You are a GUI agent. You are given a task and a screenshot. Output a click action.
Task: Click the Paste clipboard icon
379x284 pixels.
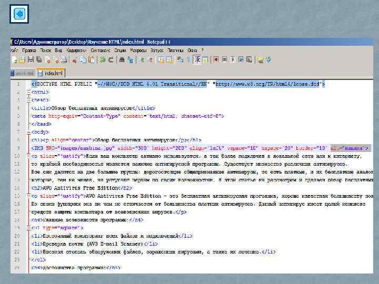[92, 59]
